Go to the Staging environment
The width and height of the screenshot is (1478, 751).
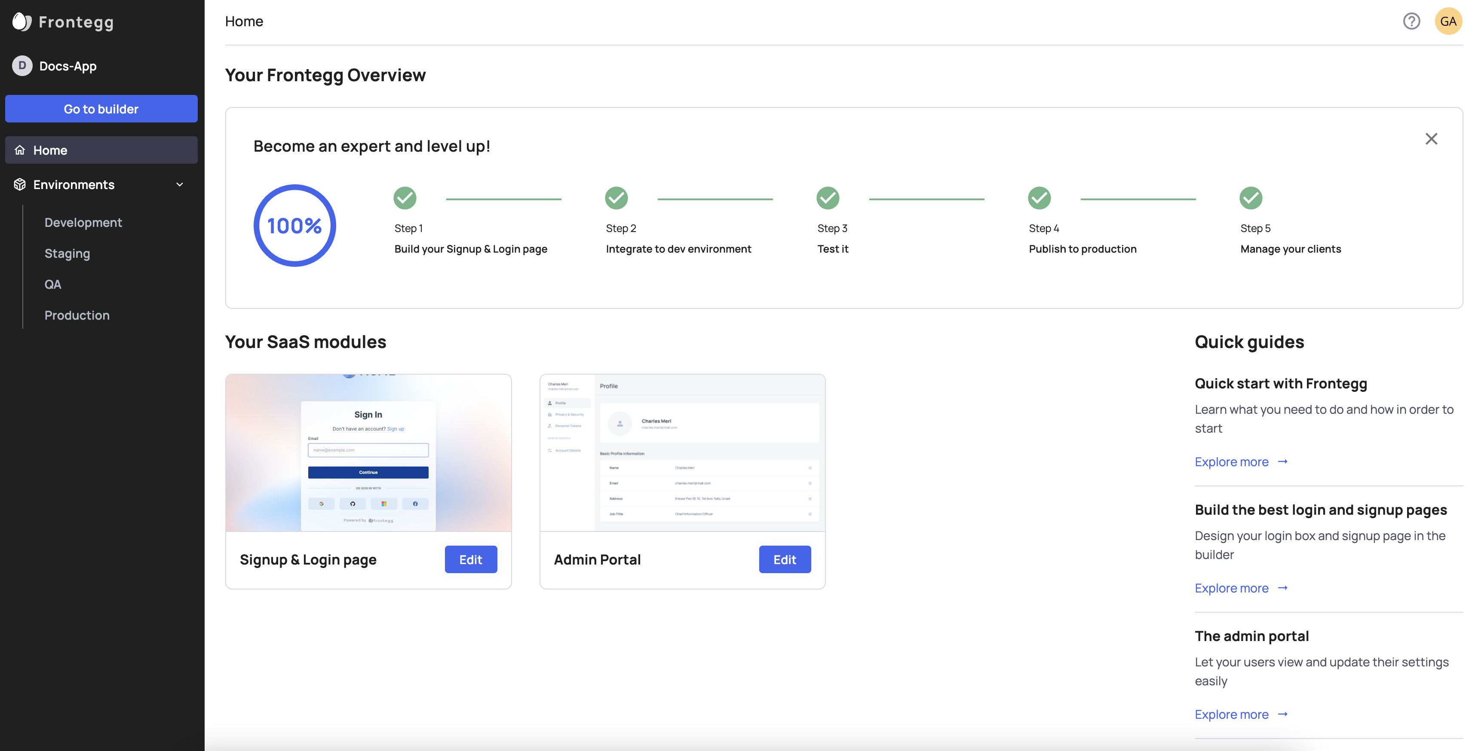[x=67, y=253]
